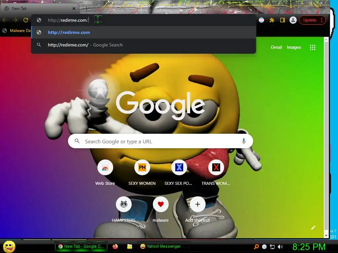Select the New Tab browser tab
Viewport: 338px width, 253px height.
39,9
